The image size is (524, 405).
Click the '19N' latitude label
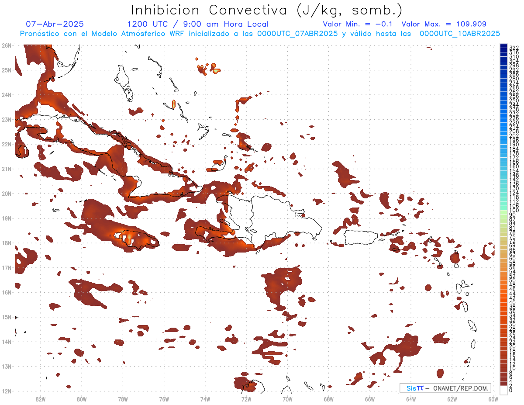tap(7, 218)
